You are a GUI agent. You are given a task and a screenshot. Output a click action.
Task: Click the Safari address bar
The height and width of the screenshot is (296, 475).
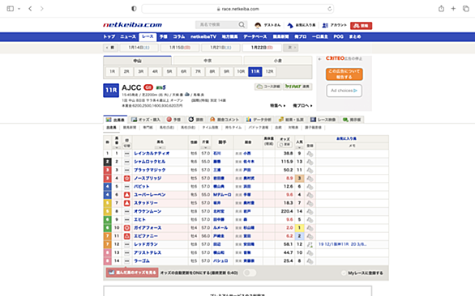[x=237, y=9]
